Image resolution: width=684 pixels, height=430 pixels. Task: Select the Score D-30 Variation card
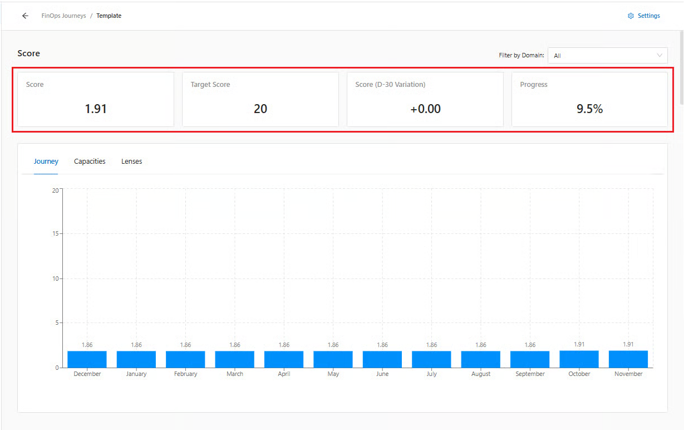(x=425, y=99)
